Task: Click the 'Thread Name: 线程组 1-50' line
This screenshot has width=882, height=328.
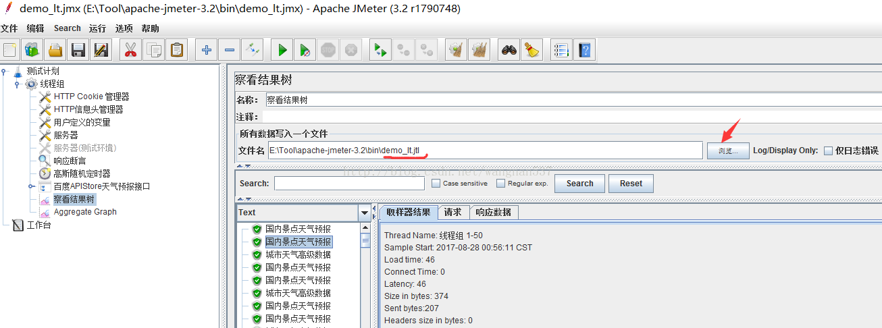Action: (x=433, y=236)
